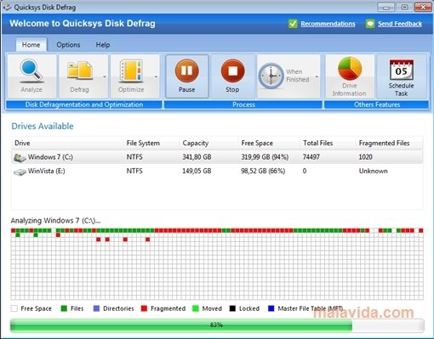This screenshot has height=339, width=434.
Task: Open the Recommendations link
Action: pyautogui.click(x=328, y=24)
